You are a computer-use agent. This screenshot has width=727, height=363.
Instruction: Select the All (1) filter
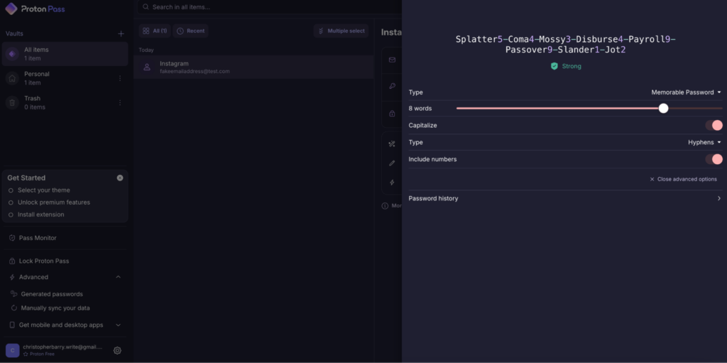[x=155, y=31]
